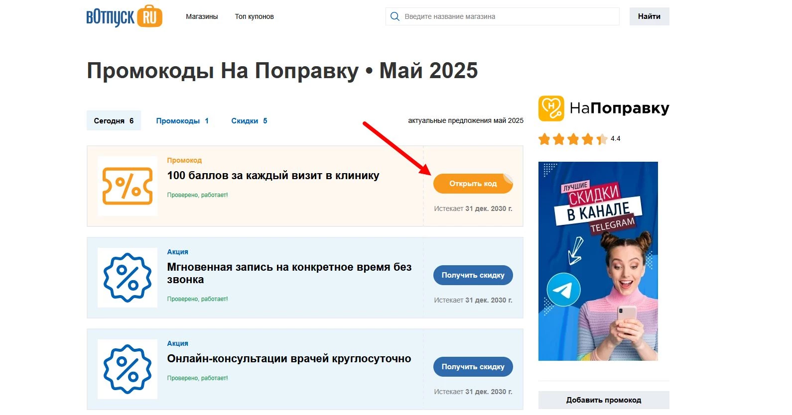Screen dimensions: 792x415
Task: Click the magnifying glass search icon
Action: pyautogui.click(x=395, y=16)
